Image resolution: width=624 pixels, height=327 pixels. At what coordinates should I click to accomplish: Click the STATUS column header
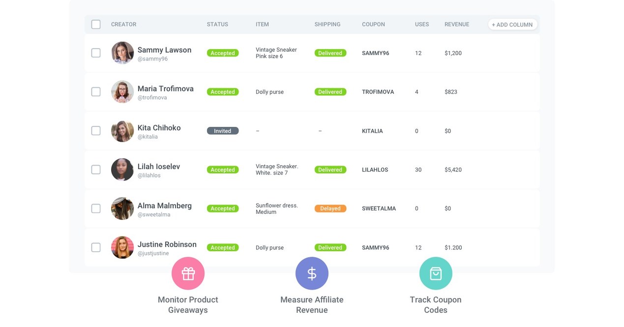click(217, 24)
